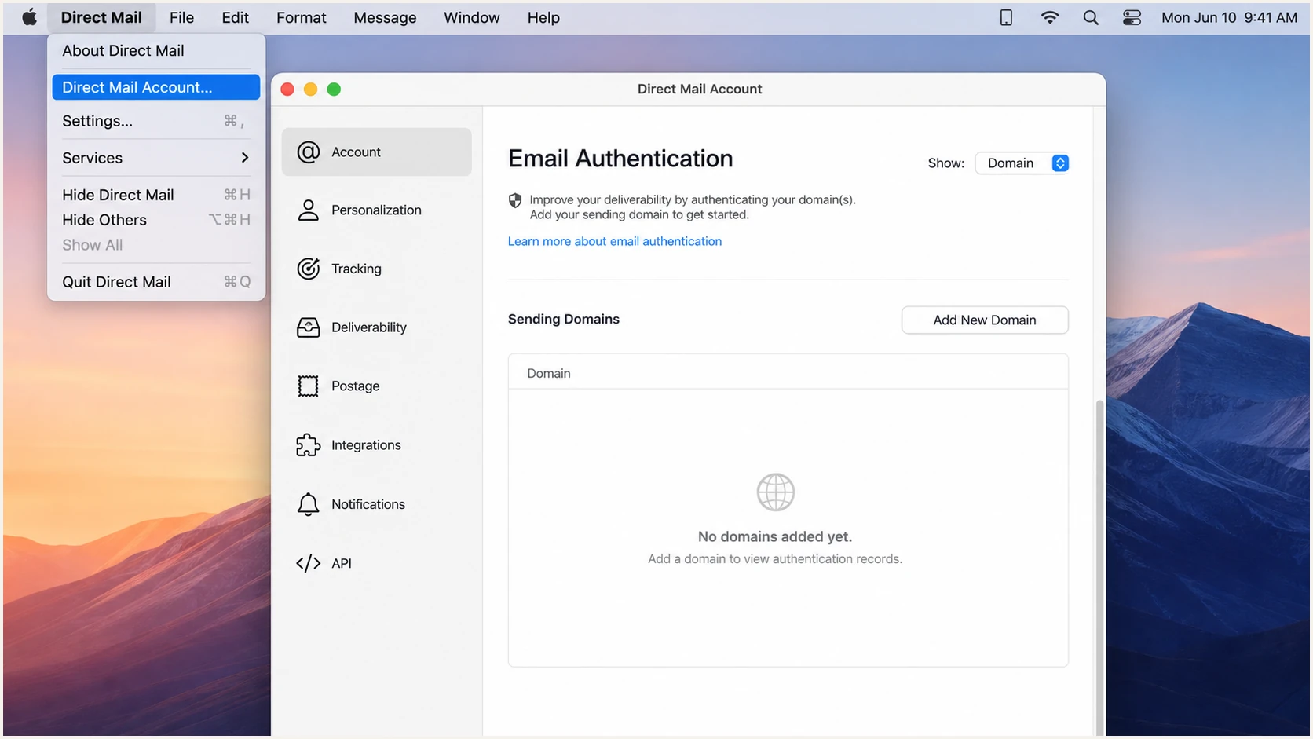Screen dimensions: 1313x739
Task: Choose About Direct Mail menu entry
Action: [x=155, y=50]
